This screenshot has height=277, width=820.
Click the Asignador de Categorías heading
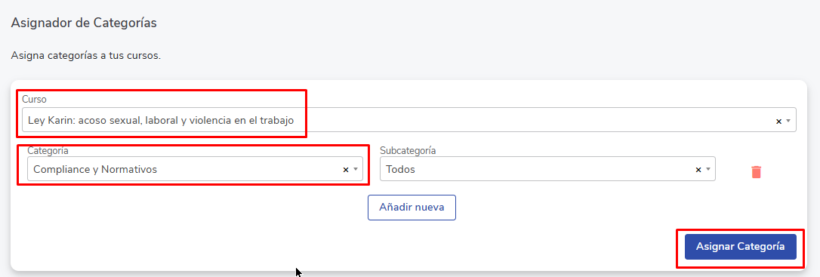84,23
